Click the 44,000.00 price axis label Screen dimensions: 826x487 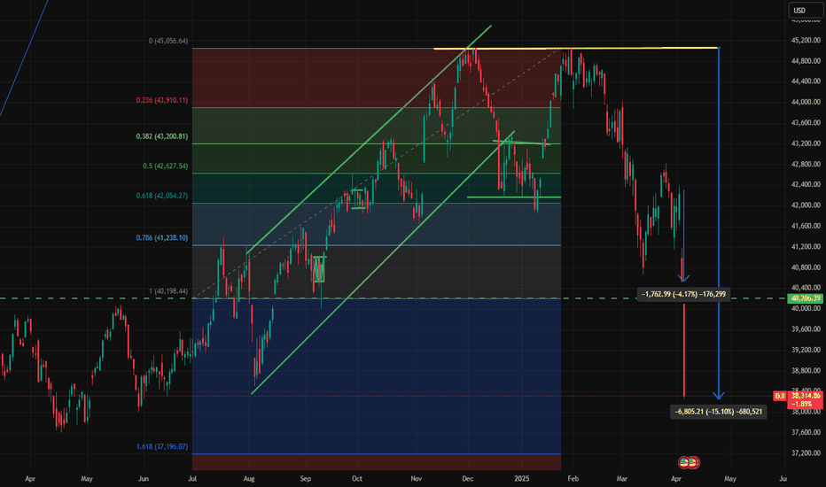click(x=806, y=102)
